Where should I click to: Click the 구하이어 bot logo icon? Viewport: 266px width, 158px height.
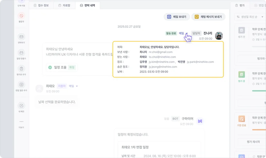(200, 121)
